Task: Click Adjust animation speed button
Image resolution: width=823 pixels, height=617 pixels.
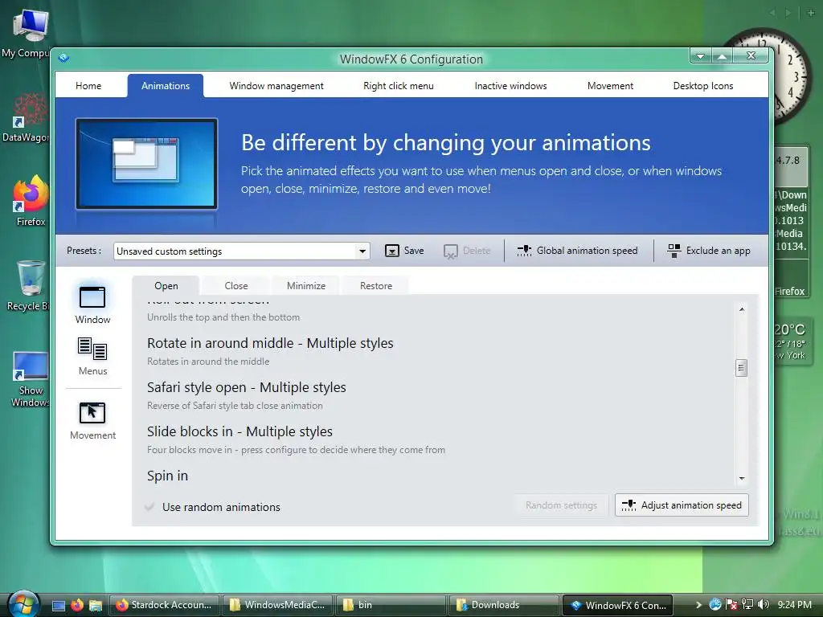Action: pyautogui.click(x=682, y=505)
